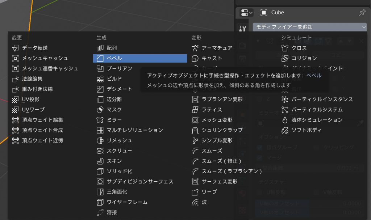The image size is (371, 220).
Task: Select the キャスト cast icon
Action: point(195,58)
